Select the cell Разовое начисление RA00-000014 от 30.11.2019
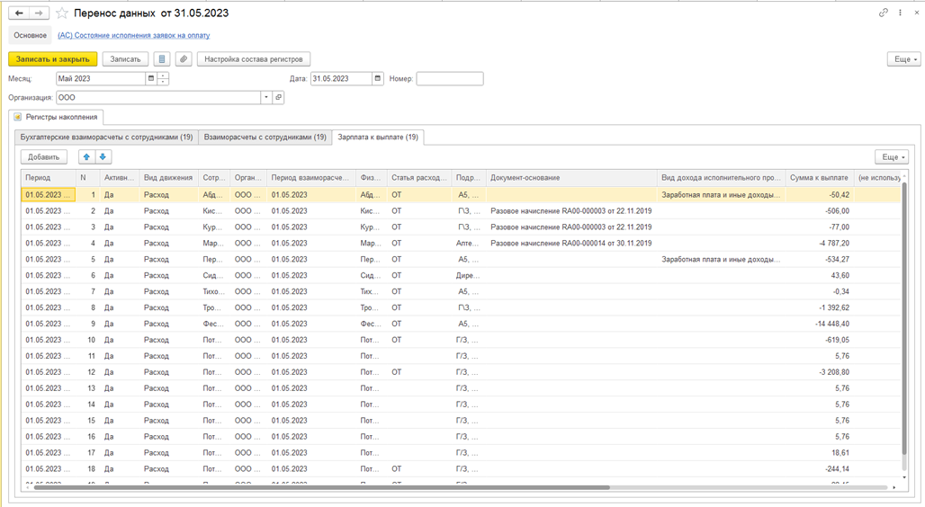 point(571,243)
